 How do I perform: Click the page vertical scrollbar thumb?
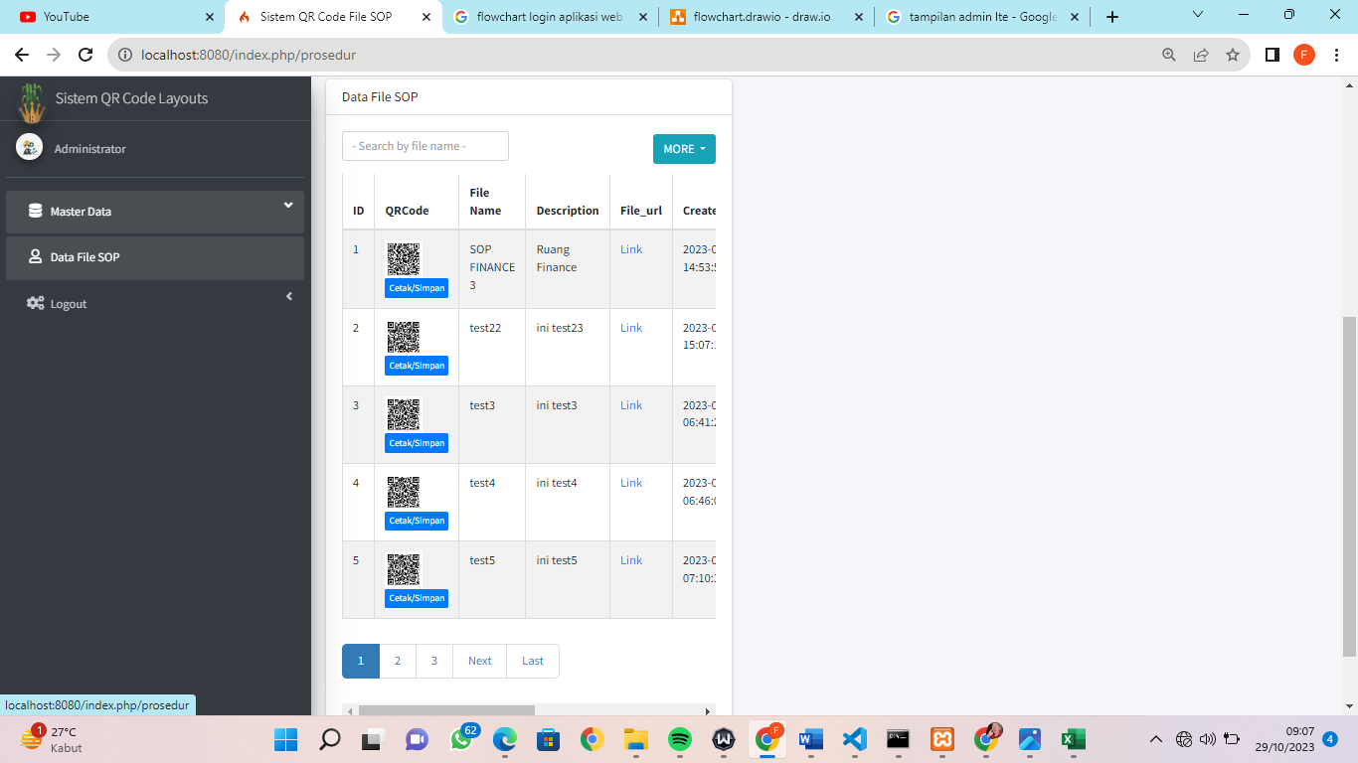point(1349,487)
